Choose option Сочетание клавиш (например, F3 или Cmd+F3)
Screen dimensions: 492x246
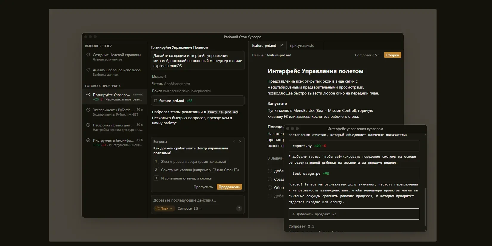(197, 170)
